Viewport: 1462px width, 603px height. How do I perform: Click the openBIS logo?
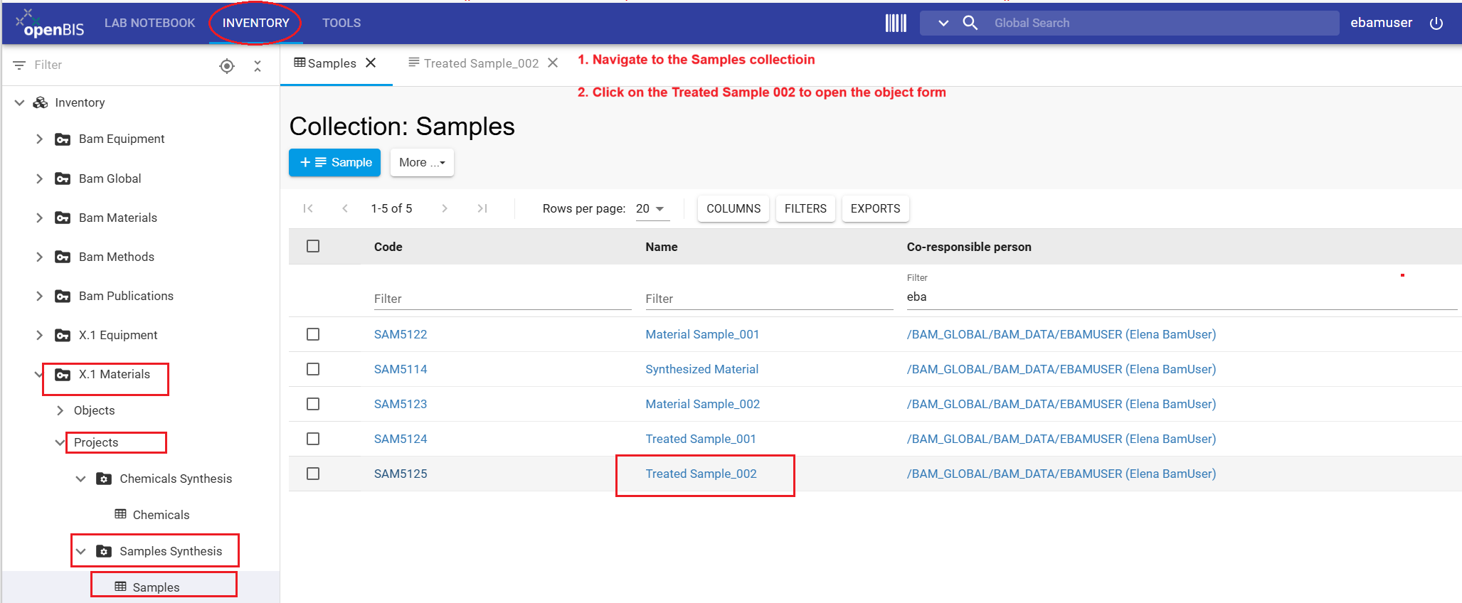point(50,23)
